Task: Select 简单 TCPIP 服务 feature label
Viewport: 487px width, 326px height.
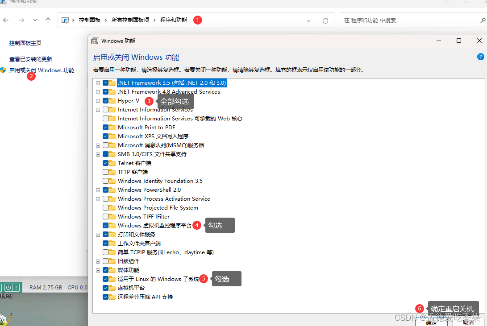Action: point(166,252)
